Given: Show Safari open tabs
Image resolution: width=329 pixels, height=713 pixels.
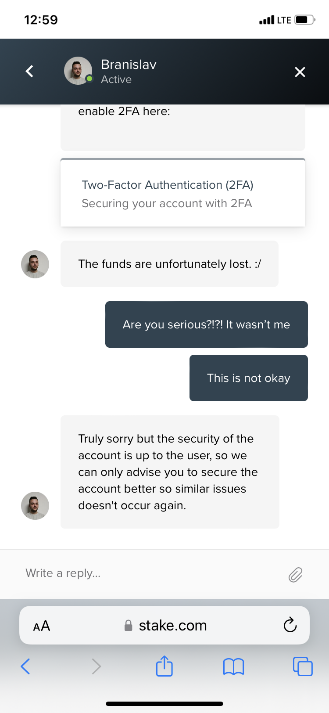Looking at the screenshot, I should pyautogui.click(x=303, y=666).
